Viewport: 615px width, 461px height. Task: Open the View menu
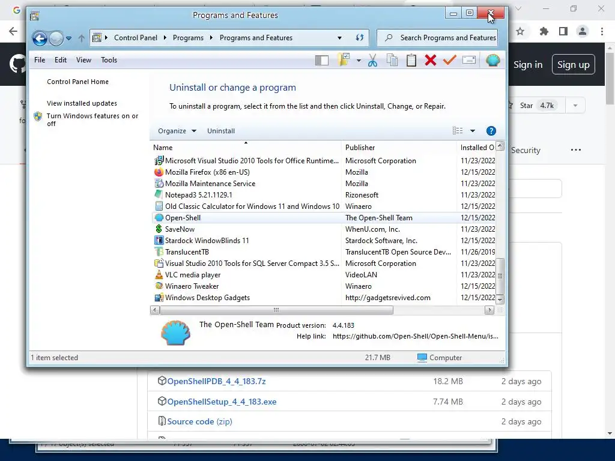pos(83,60)
